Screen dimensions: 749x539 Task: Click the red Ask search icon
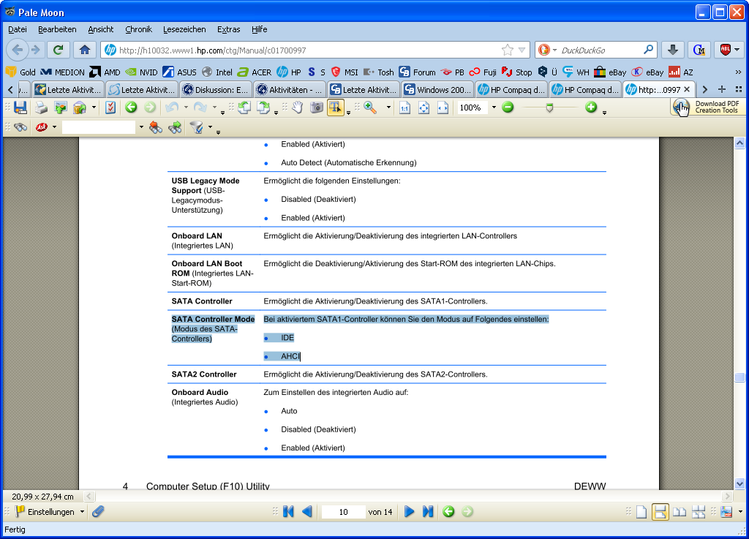(42, 127)
